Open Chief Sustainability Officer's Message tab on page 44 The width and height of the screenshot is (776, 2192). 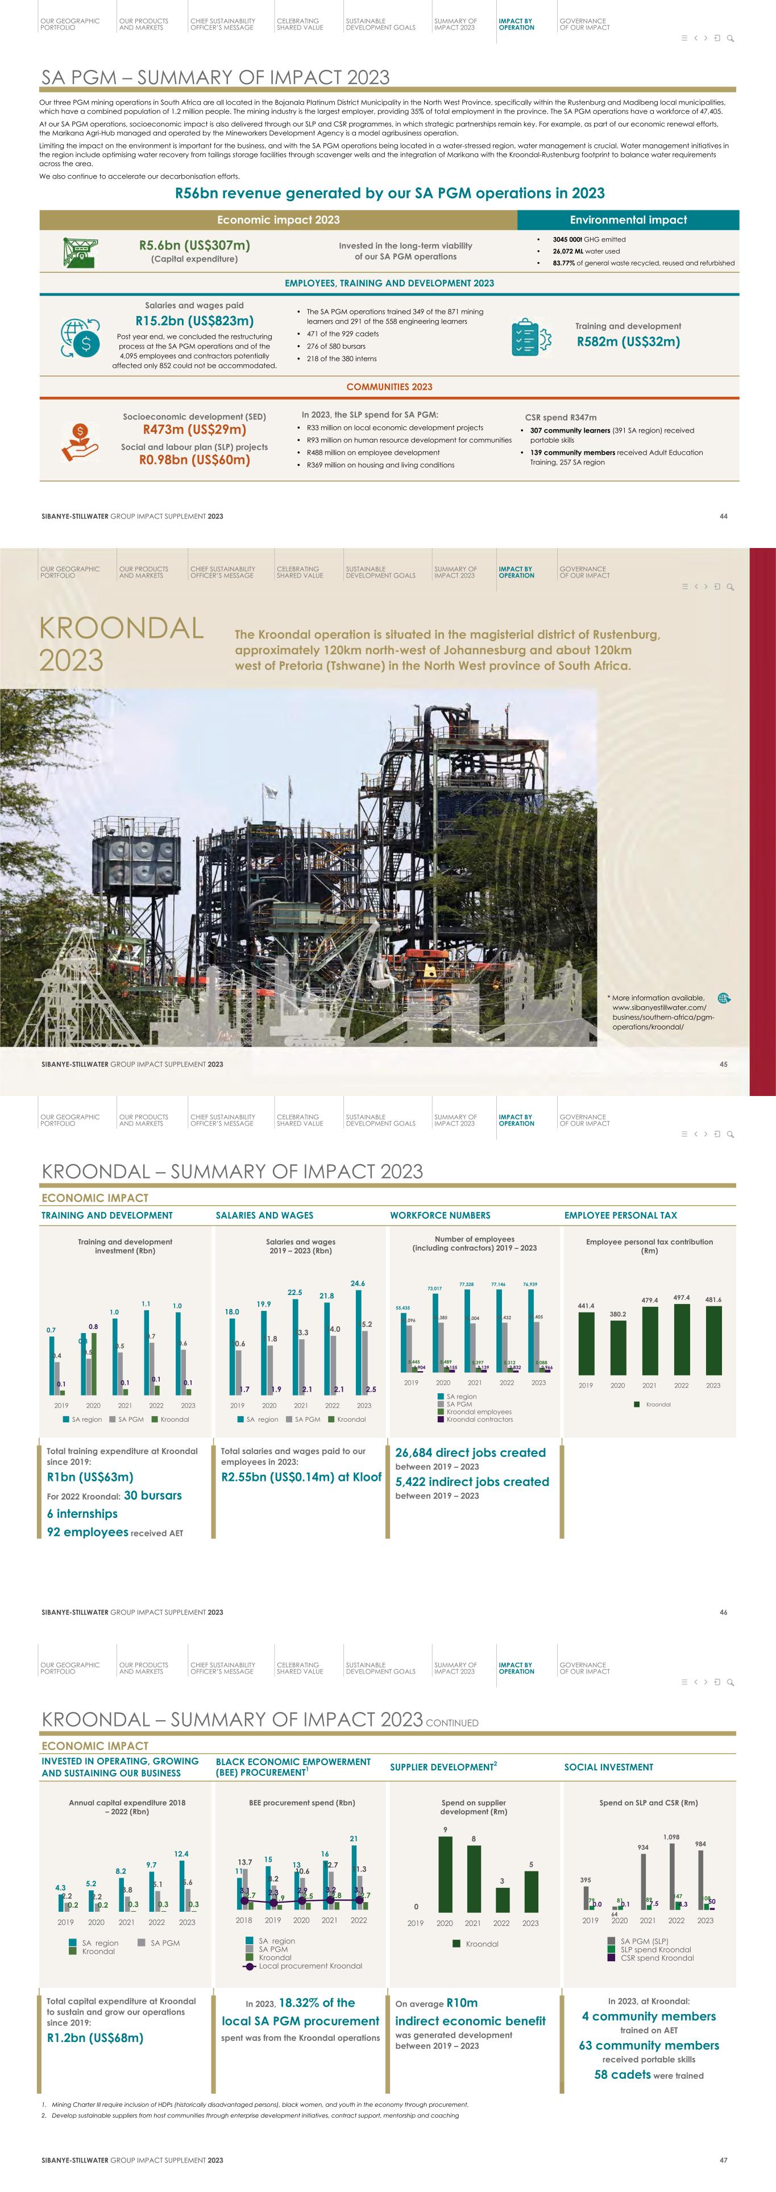point(223,24)
